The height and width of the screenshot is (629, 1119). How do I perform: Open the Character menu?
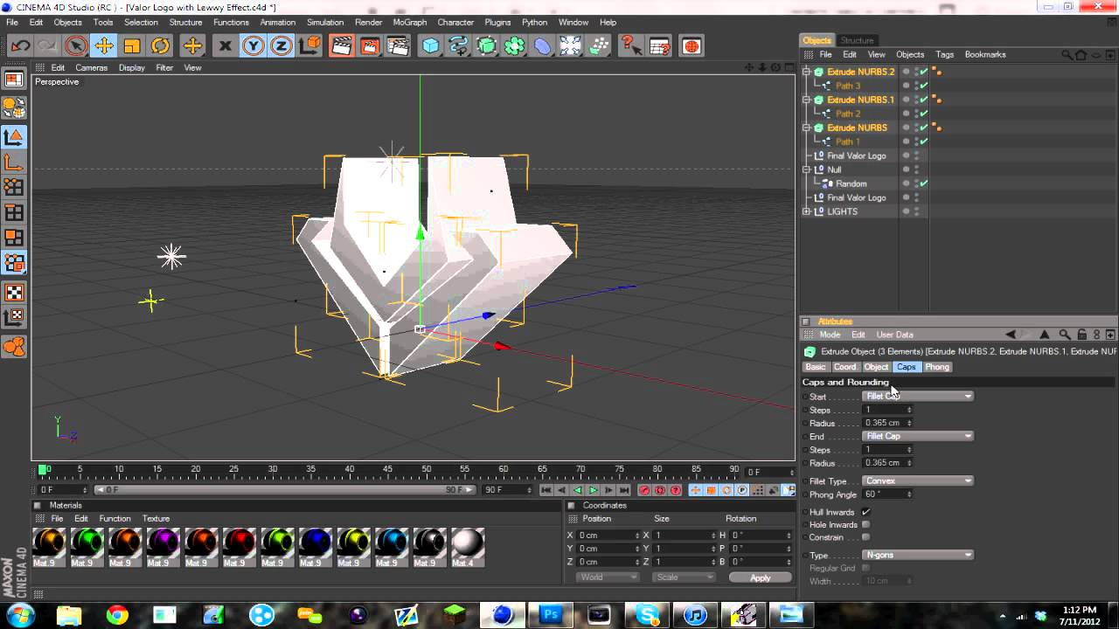coord(455,22)
